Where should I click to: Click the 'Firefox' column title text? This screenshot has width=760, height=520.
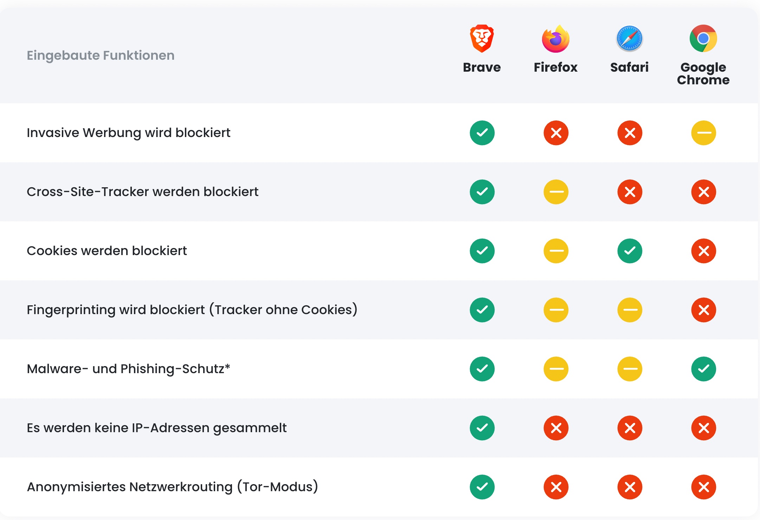tap(556, 67)
